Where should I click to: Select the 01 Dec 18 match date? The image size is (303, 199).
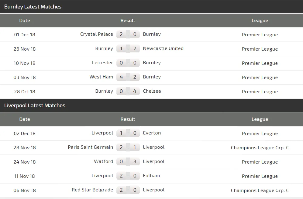pyautogui.click(x=25, y=35)
